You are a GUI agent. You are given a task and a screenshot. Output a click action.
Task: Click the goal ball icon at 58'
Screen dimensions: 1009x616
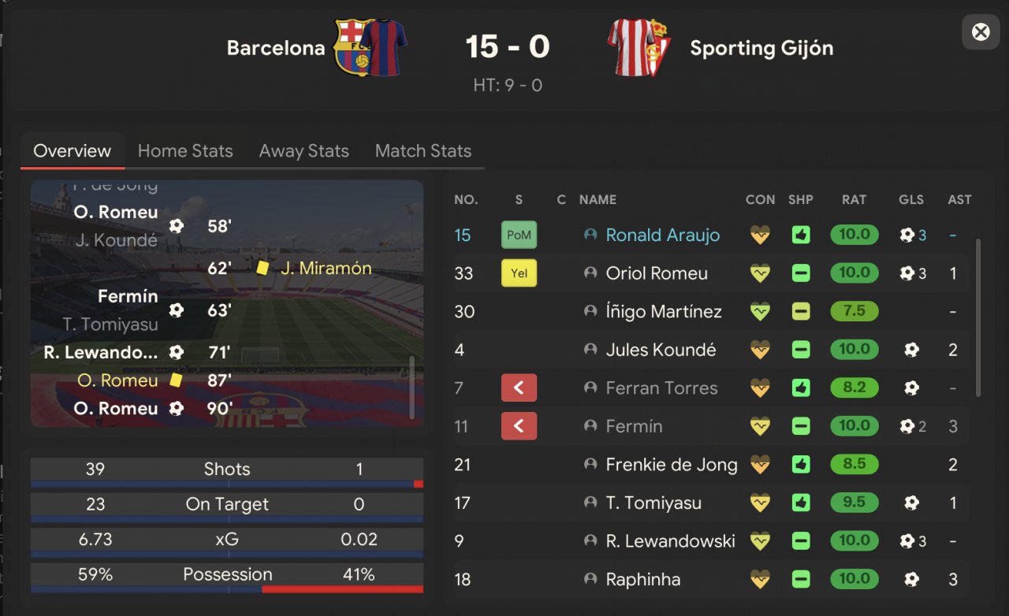(176, 226)
